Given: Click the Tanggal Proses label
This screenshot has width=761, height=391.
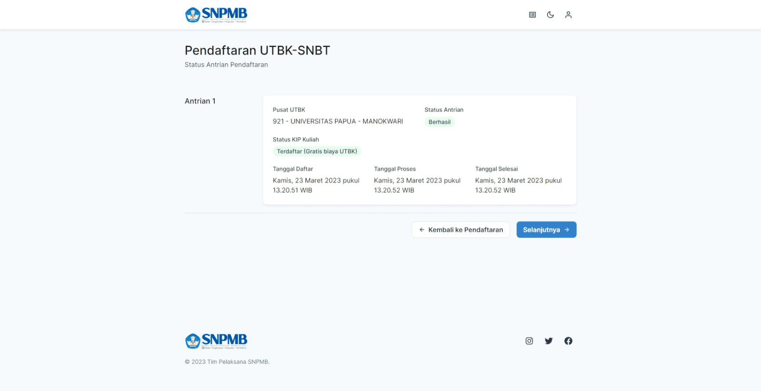Looking at the screenshot, I should coord(395,169).
